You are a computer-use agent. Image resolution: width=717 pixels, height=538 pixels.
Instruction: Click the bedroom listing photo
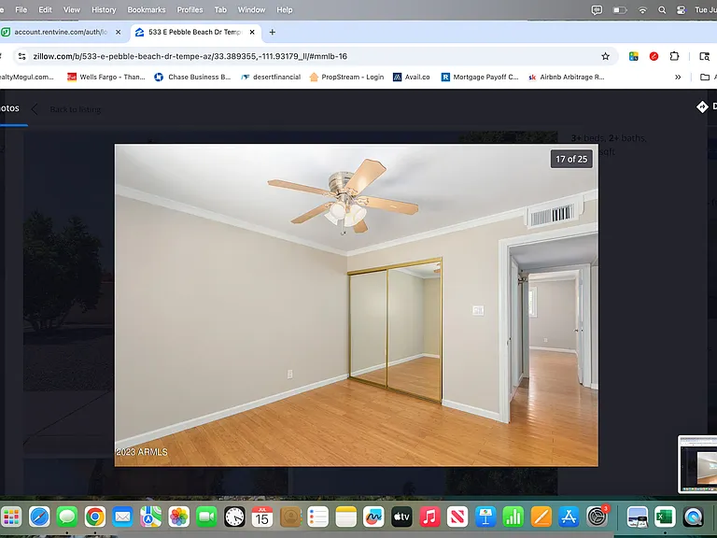click(357, 305)
